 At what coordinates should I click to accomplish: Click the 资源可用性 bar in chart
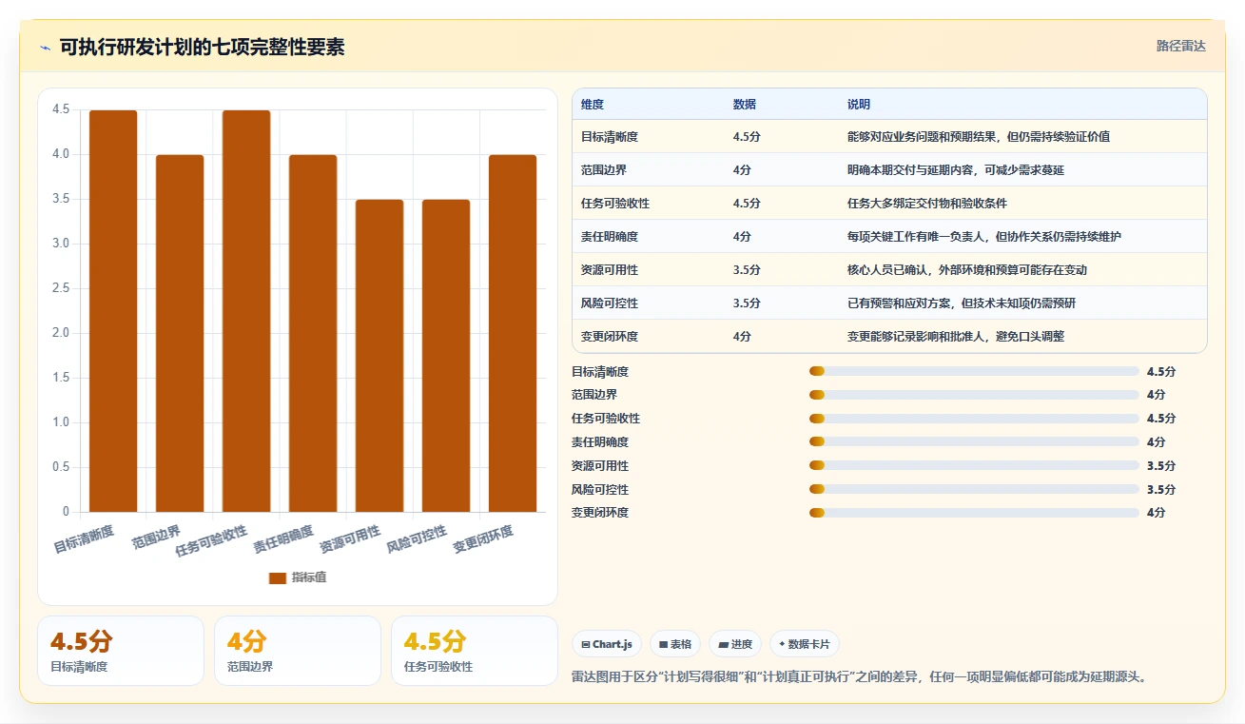[x=379, y=356]
